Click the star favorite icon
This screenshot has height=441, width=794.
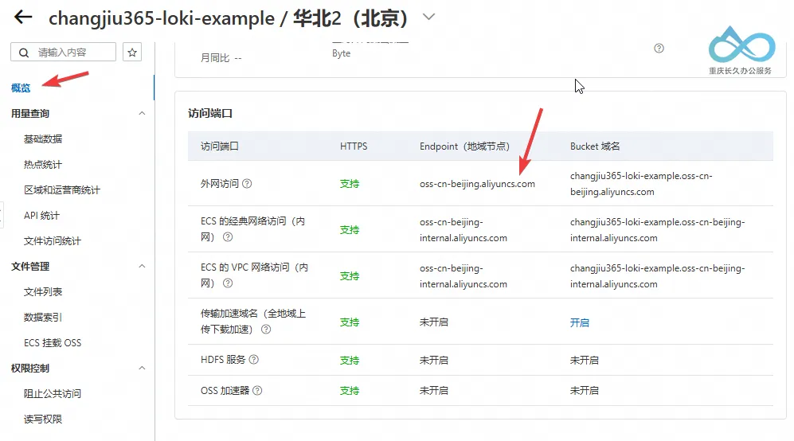click(132, 53)
